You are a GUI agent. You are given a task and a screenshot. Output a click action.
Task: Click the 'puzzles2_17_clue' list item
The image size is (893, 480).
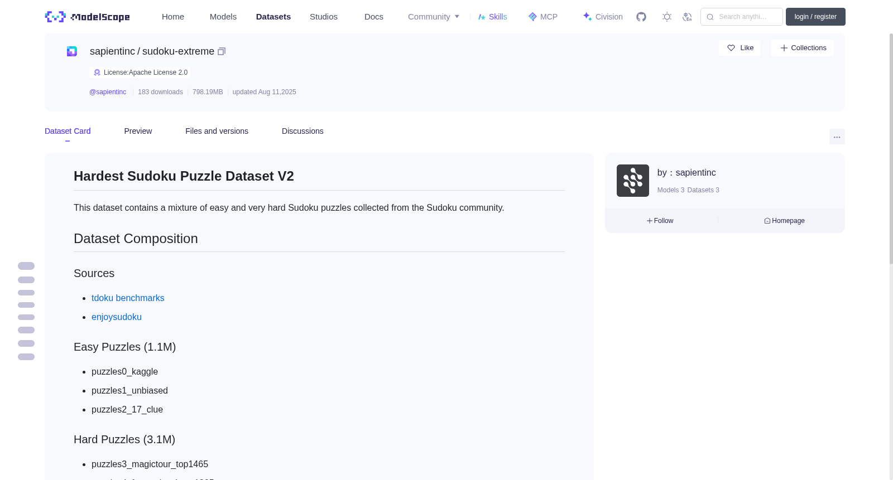click(x=127, y=410)
